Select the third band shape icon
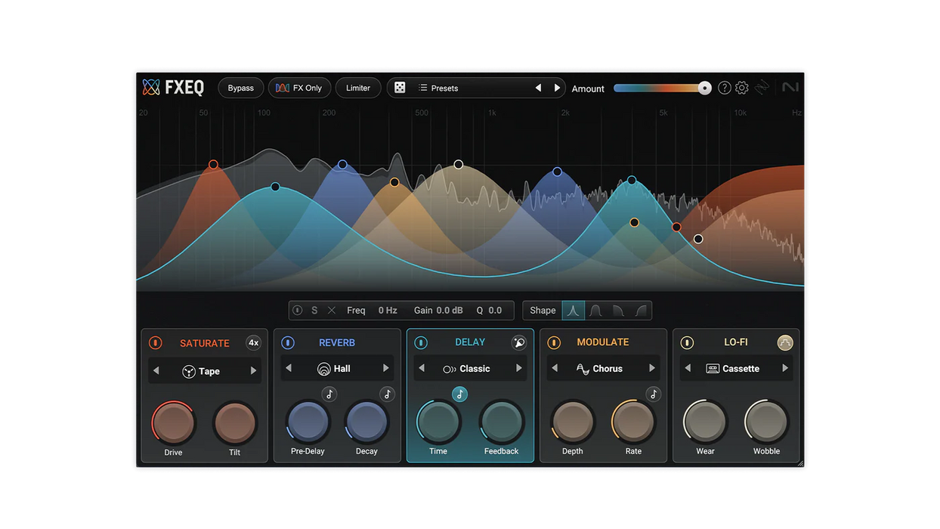Screen dimensions: 940x529 (618, 311)
